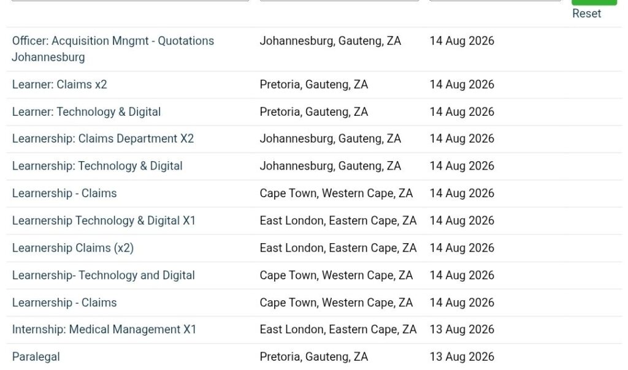The width and height of the screenshot is (628, 370).
Task: Select Pretoria, Gauteng, ZA in Paralegal row
Action: point(313,357)
